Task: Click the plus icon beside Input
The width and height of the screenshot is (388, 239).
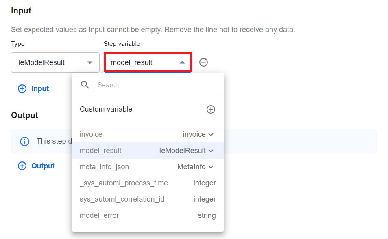Action: (22, 88)
